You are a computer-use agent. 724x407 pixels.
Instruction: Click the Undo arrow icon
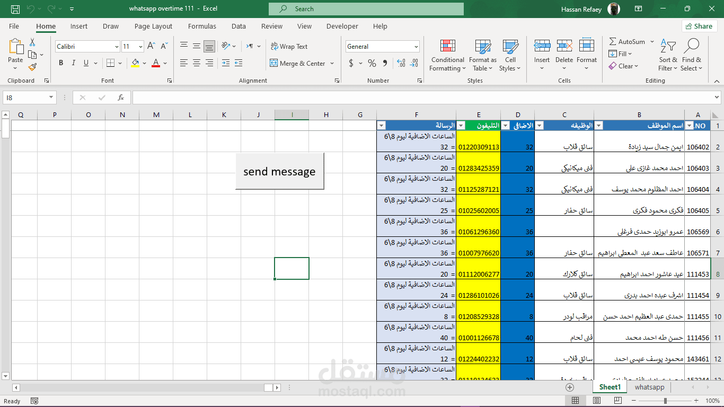coord(30,9)
